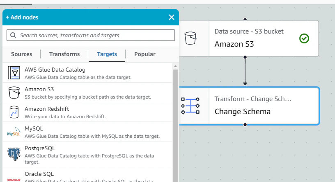Click the Change Schema transform node icon
Screen dimensions: 335x182
coord(190,106)
